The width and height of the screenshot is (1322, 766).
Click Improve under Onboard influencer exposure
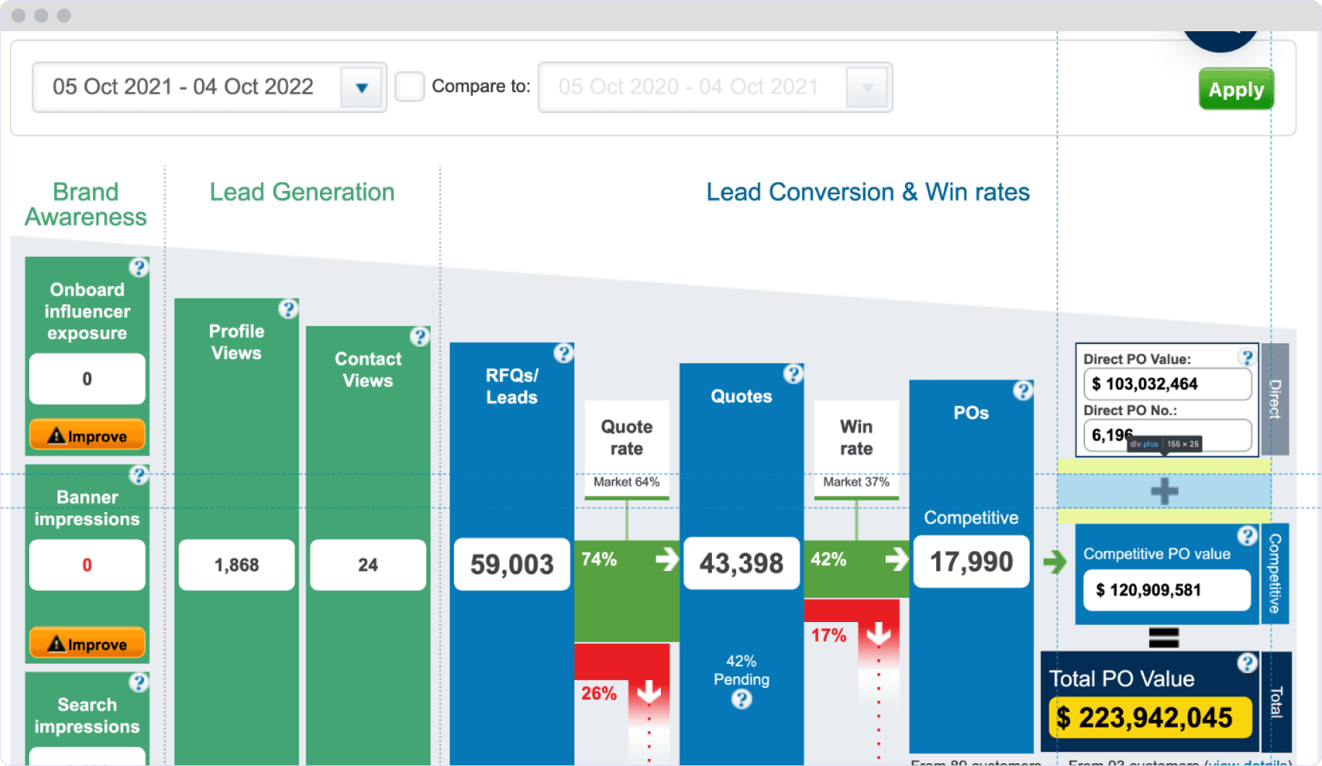[87, 436]
